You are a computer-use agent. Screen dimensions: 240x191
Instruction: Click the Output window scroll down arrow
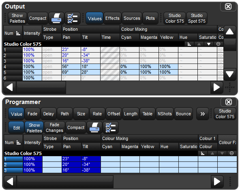click(x=229, y=74)
